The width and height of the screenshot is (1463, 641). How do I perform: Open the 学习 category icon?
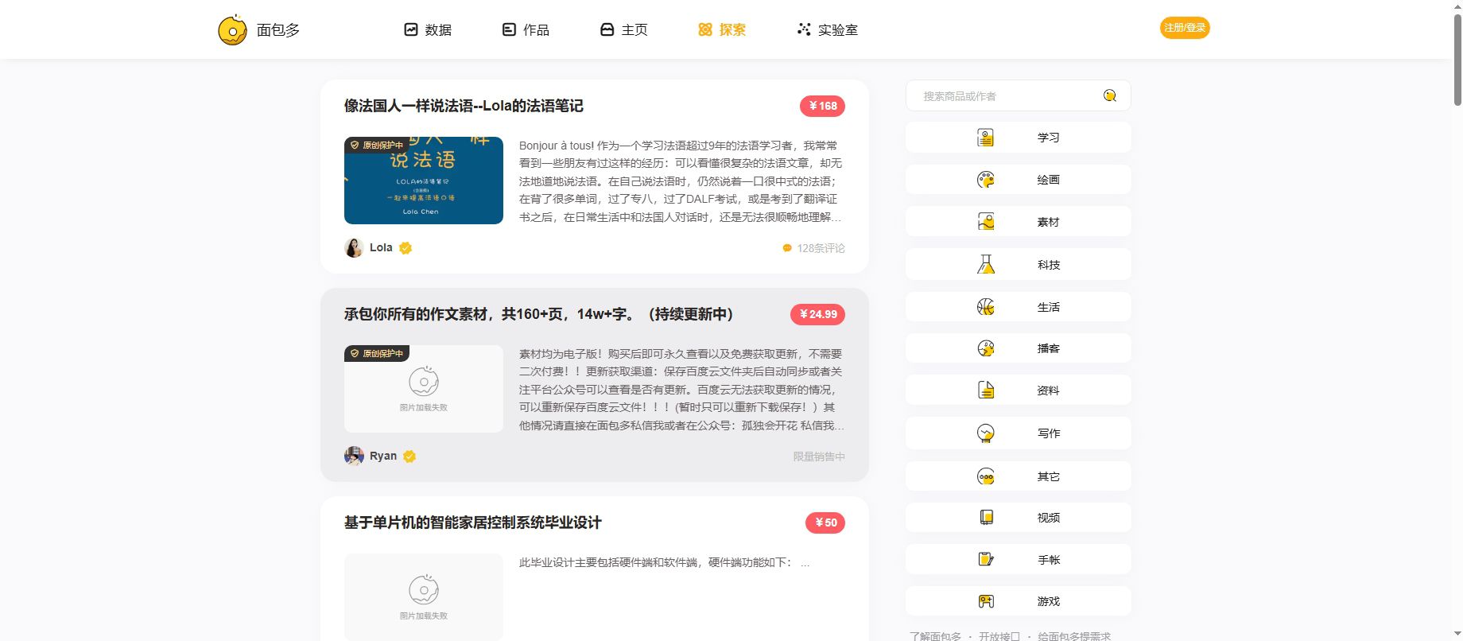coord(986,138)
